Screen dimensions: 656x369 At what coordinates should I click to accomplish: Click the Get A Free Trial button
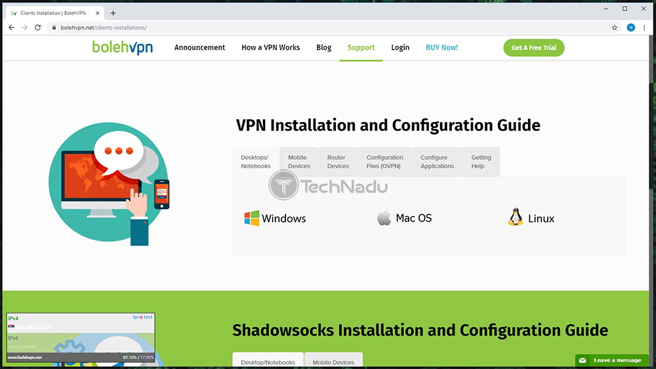pyautogui.click(x=534, y=48)
